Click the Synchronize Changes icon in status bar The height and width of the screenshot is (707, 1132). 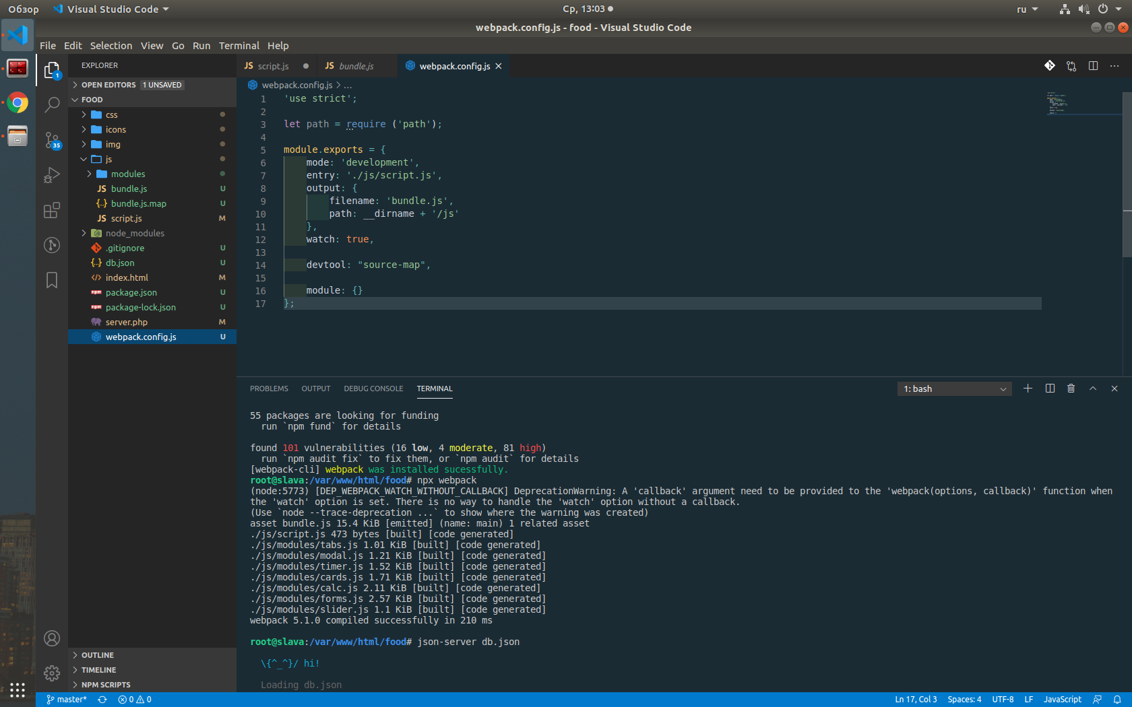(102, 700)
